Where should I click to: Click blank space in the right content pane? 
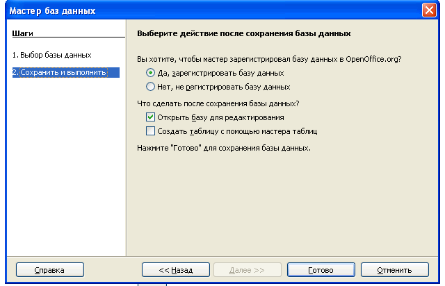tap(285, 201)
